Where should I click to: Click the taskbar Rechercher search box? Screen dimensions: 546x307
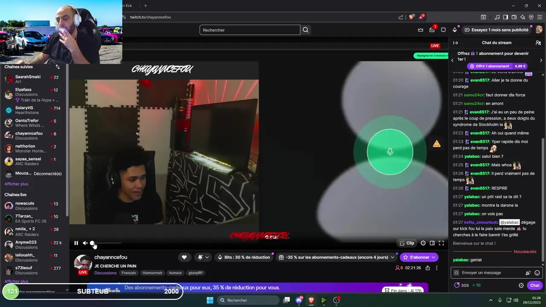tap(248, 300)
